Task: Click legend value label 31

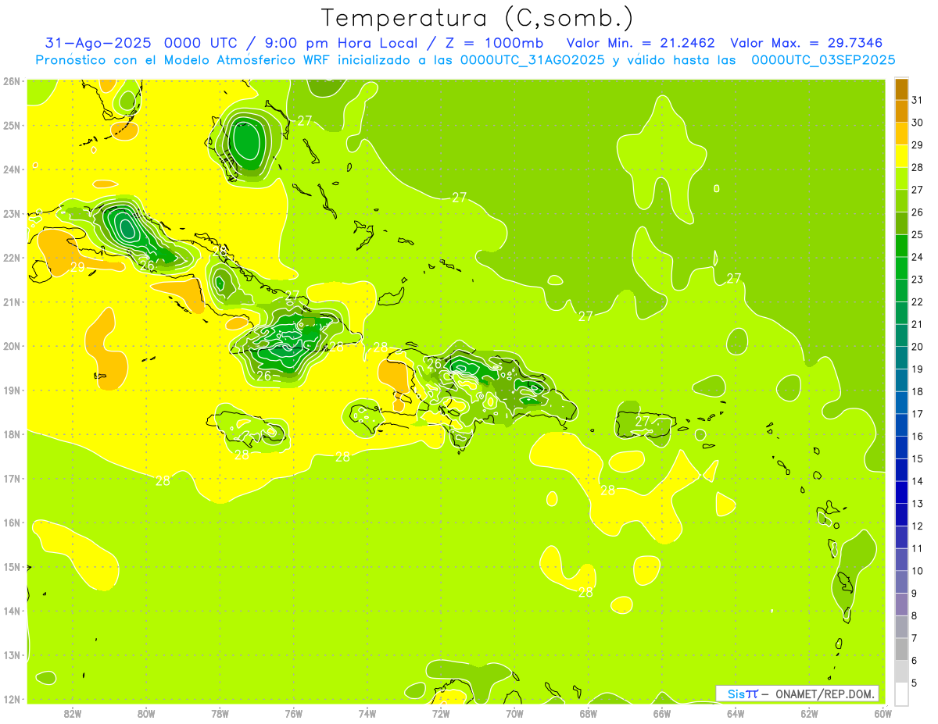Action: tap(917, 101)
